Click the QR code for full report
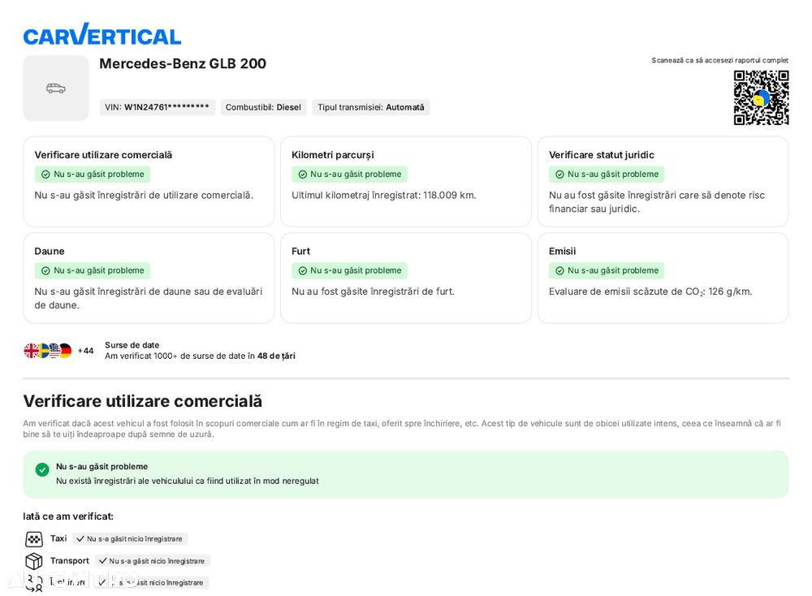Viewport: 812px width, 596px height. pos(761,98)
